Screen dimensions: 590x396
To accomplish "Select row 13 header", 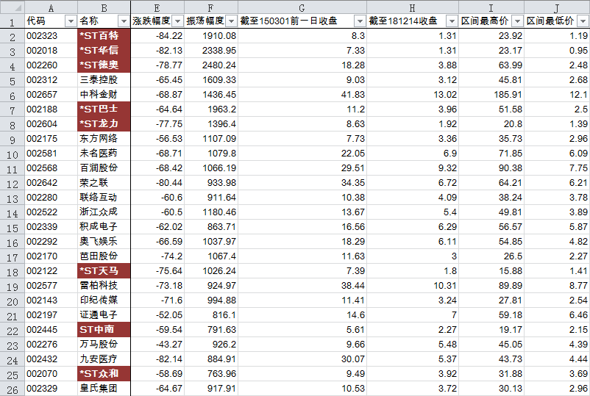I will [13, 198].
